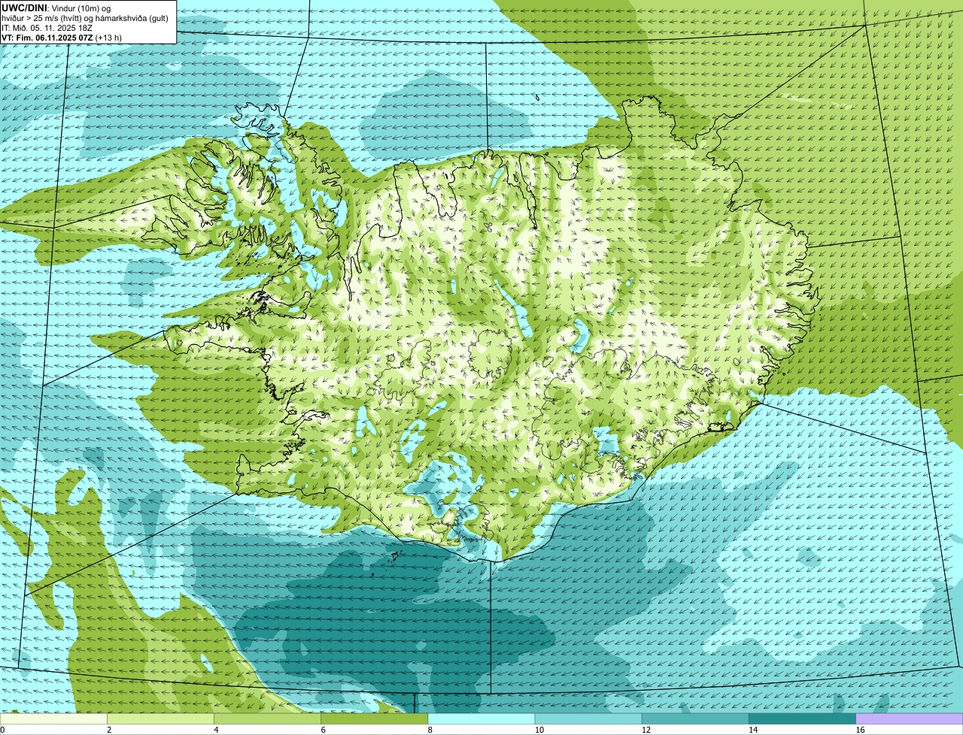Click the legend scale label "8"
963x735 pixels.
point(430,730)
